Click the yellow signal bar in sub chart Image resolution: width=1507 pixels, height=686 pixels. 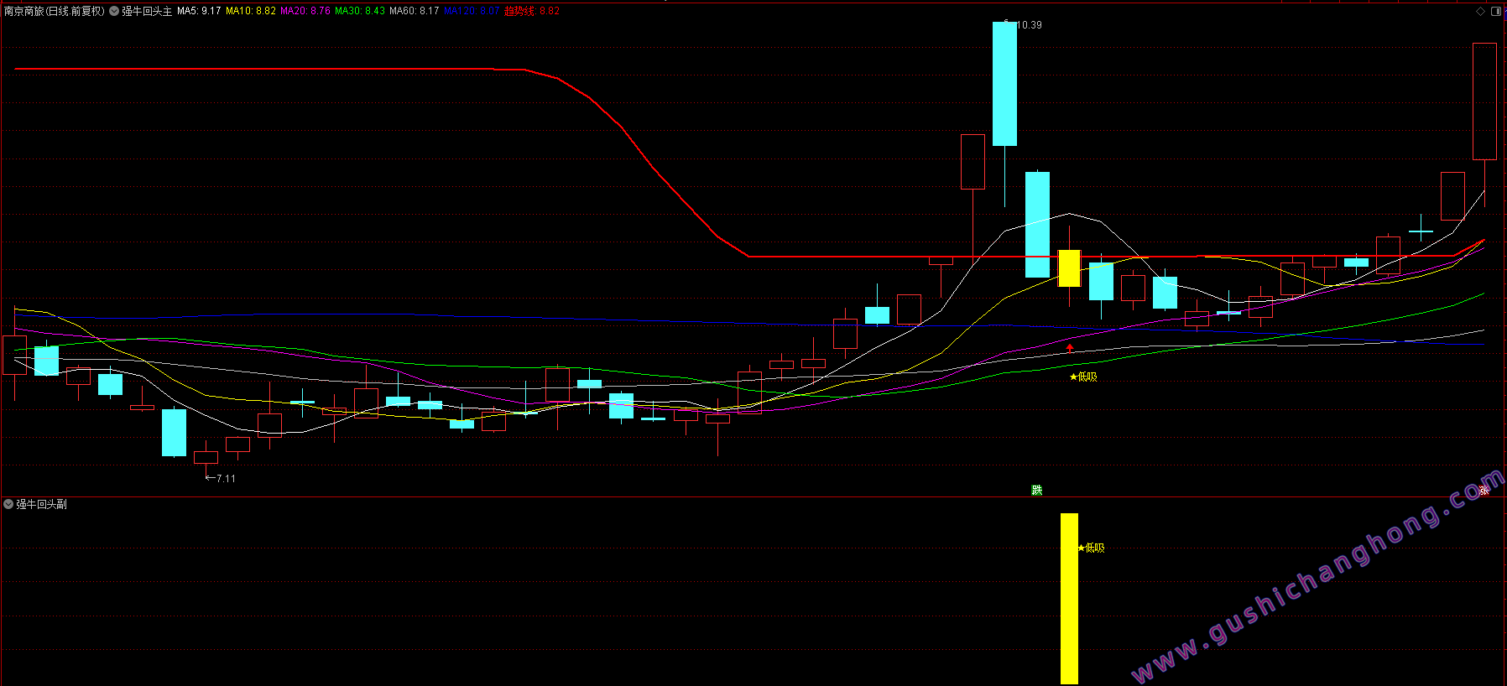pyautogui.click(x=1069, y=599)
